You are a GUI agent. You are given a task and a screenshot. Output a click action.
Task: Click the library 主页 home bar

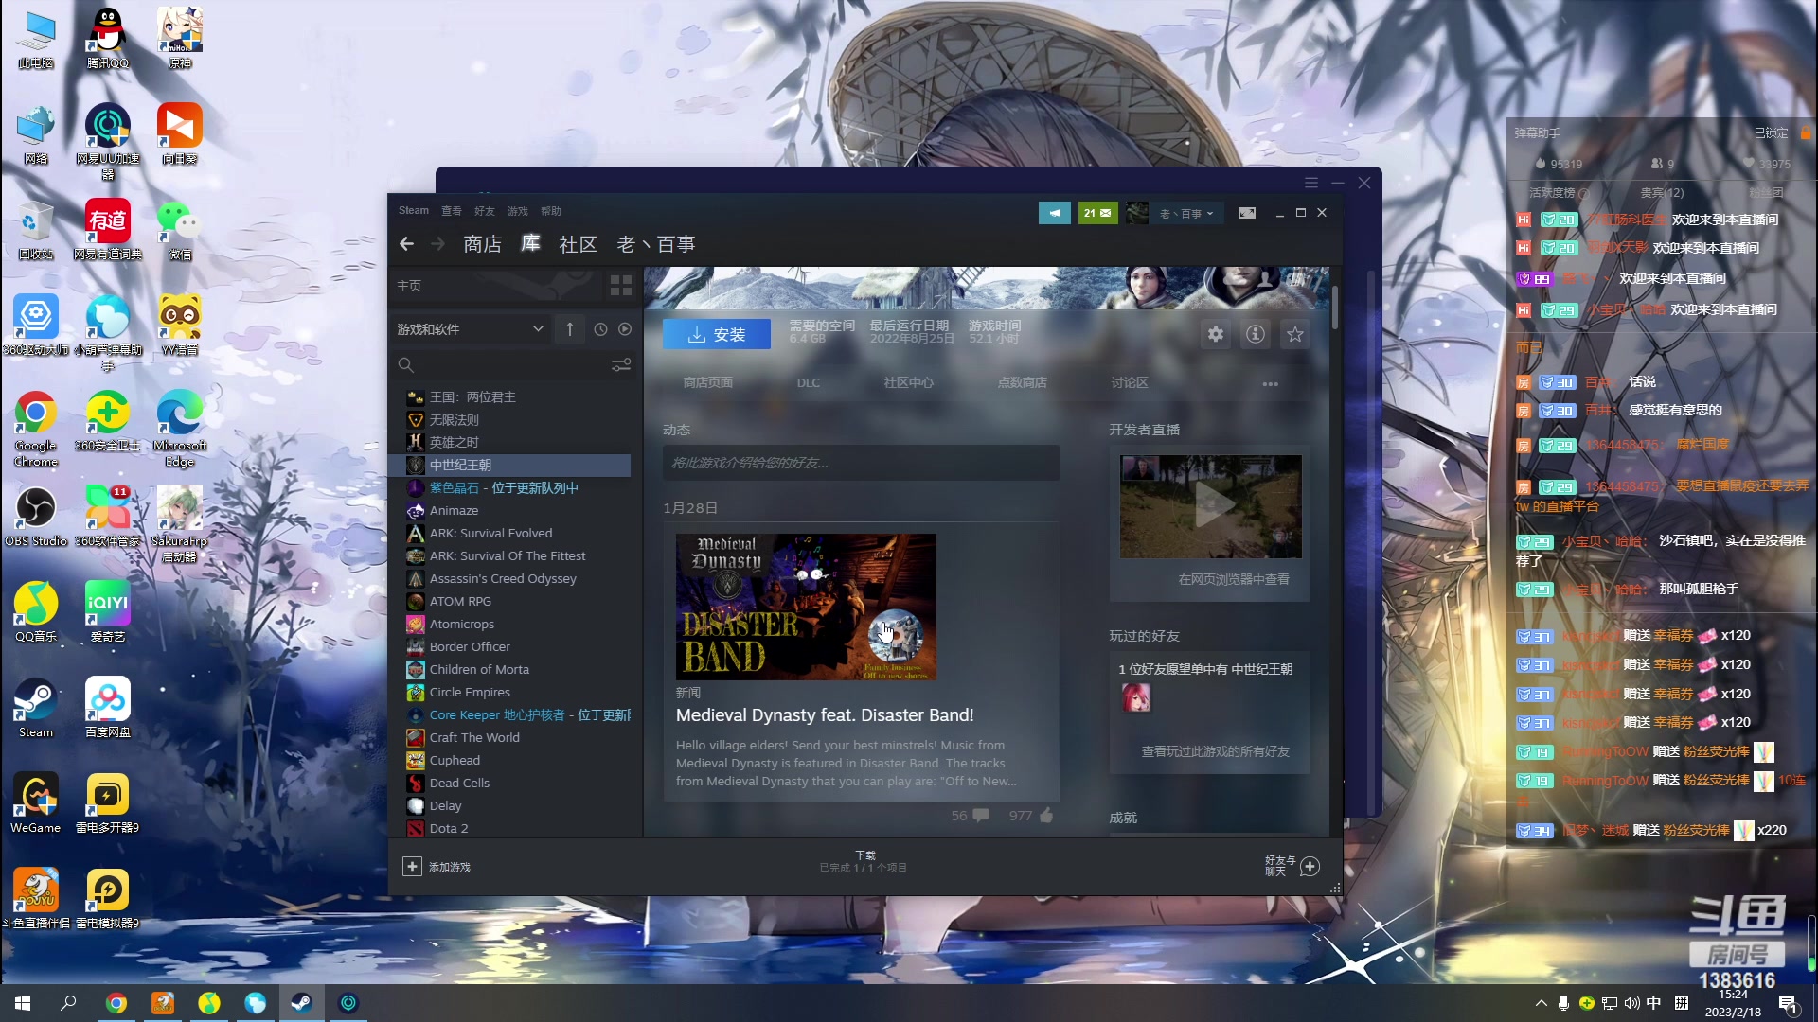tap(496, 285)
